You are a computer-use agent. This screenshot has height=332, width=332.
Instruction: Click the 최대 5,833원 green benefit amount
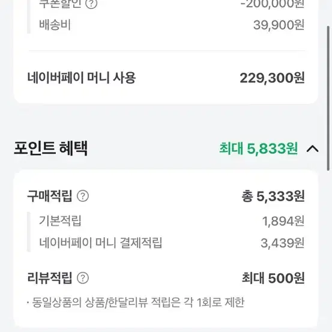tap(259, 148)
